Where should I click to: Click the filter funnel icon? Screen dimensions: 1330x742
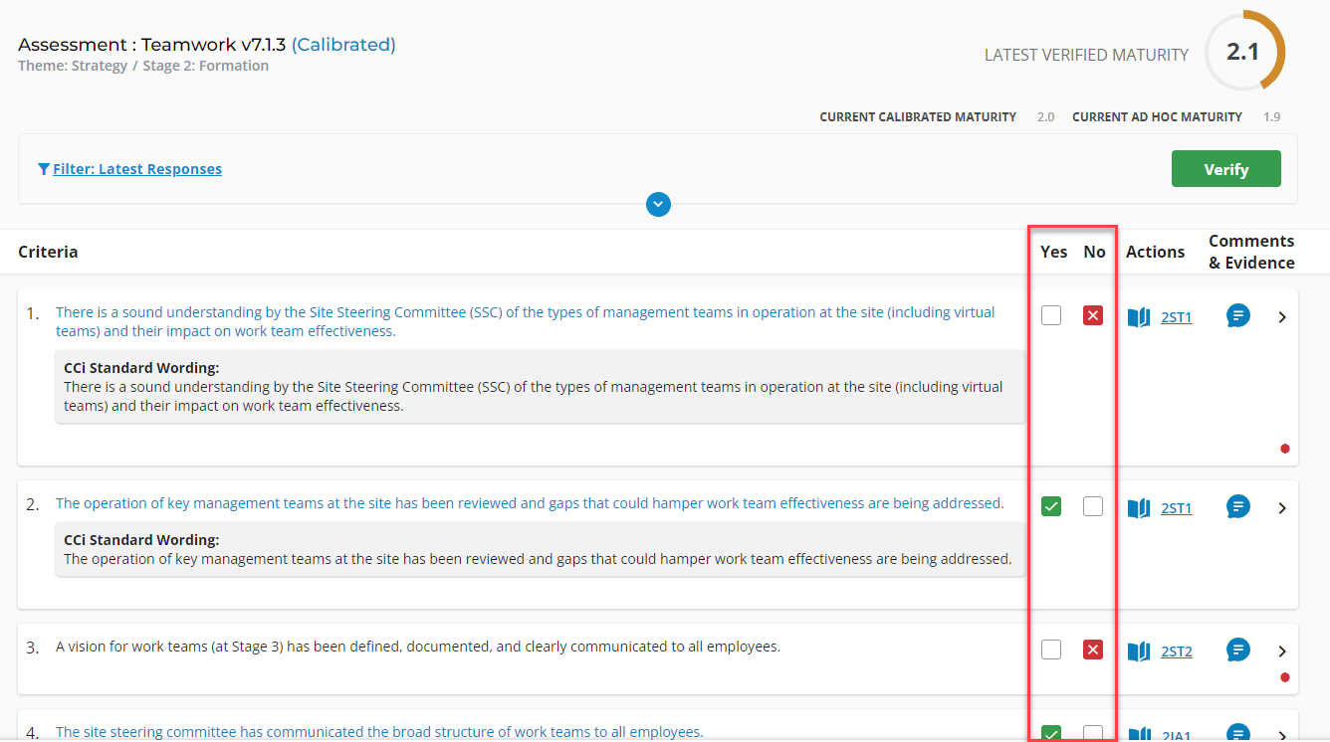pyautogui.click(x=42, y=168)
